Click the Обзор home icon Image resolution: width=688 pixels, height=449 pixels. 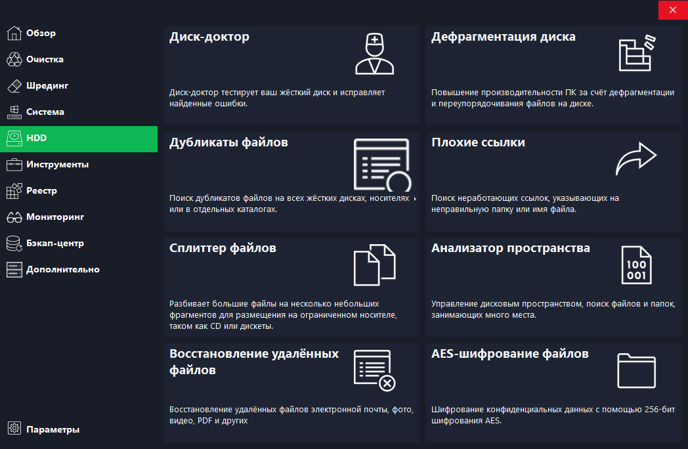tap(14, 33)
